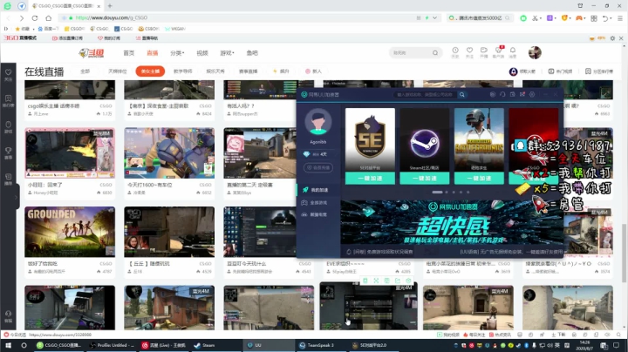Open the browser home page icon

click(49, 18)
